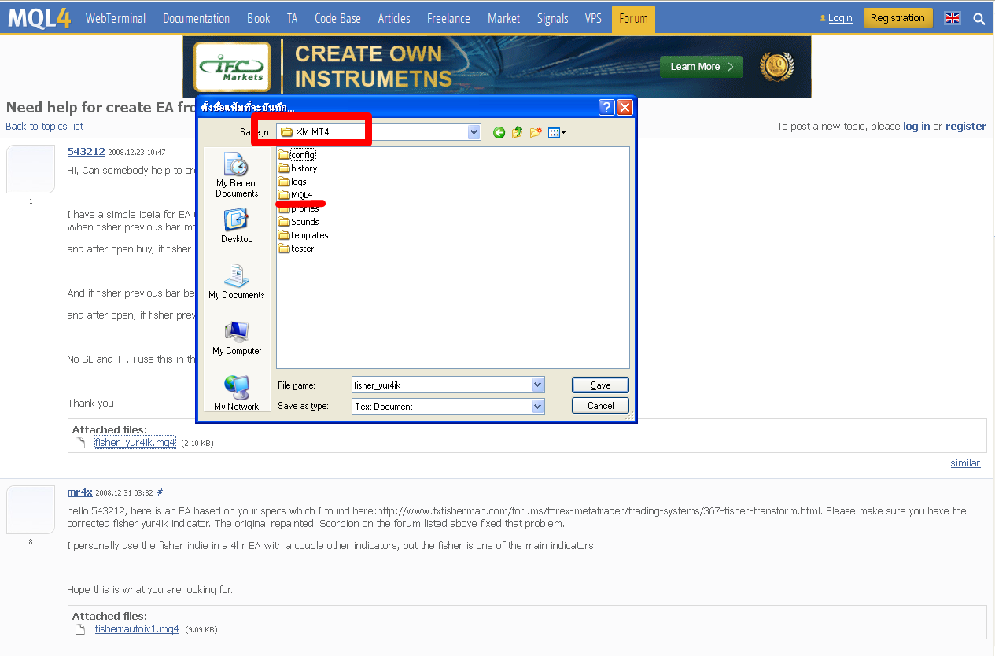
Task: Open the Signals menu item
Action: pyautogui.click(x=553, y=18)
